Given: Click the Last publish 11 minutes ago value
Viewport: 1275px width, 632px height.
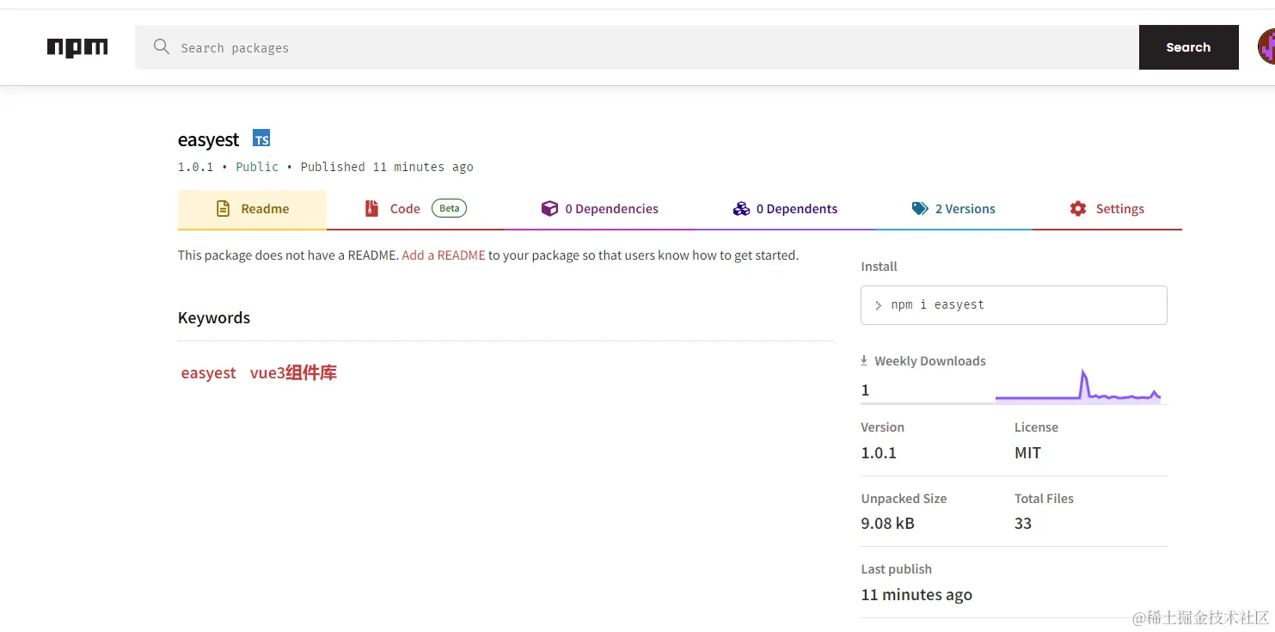Looking at the screenshot, I should click(x=916, y=594).
